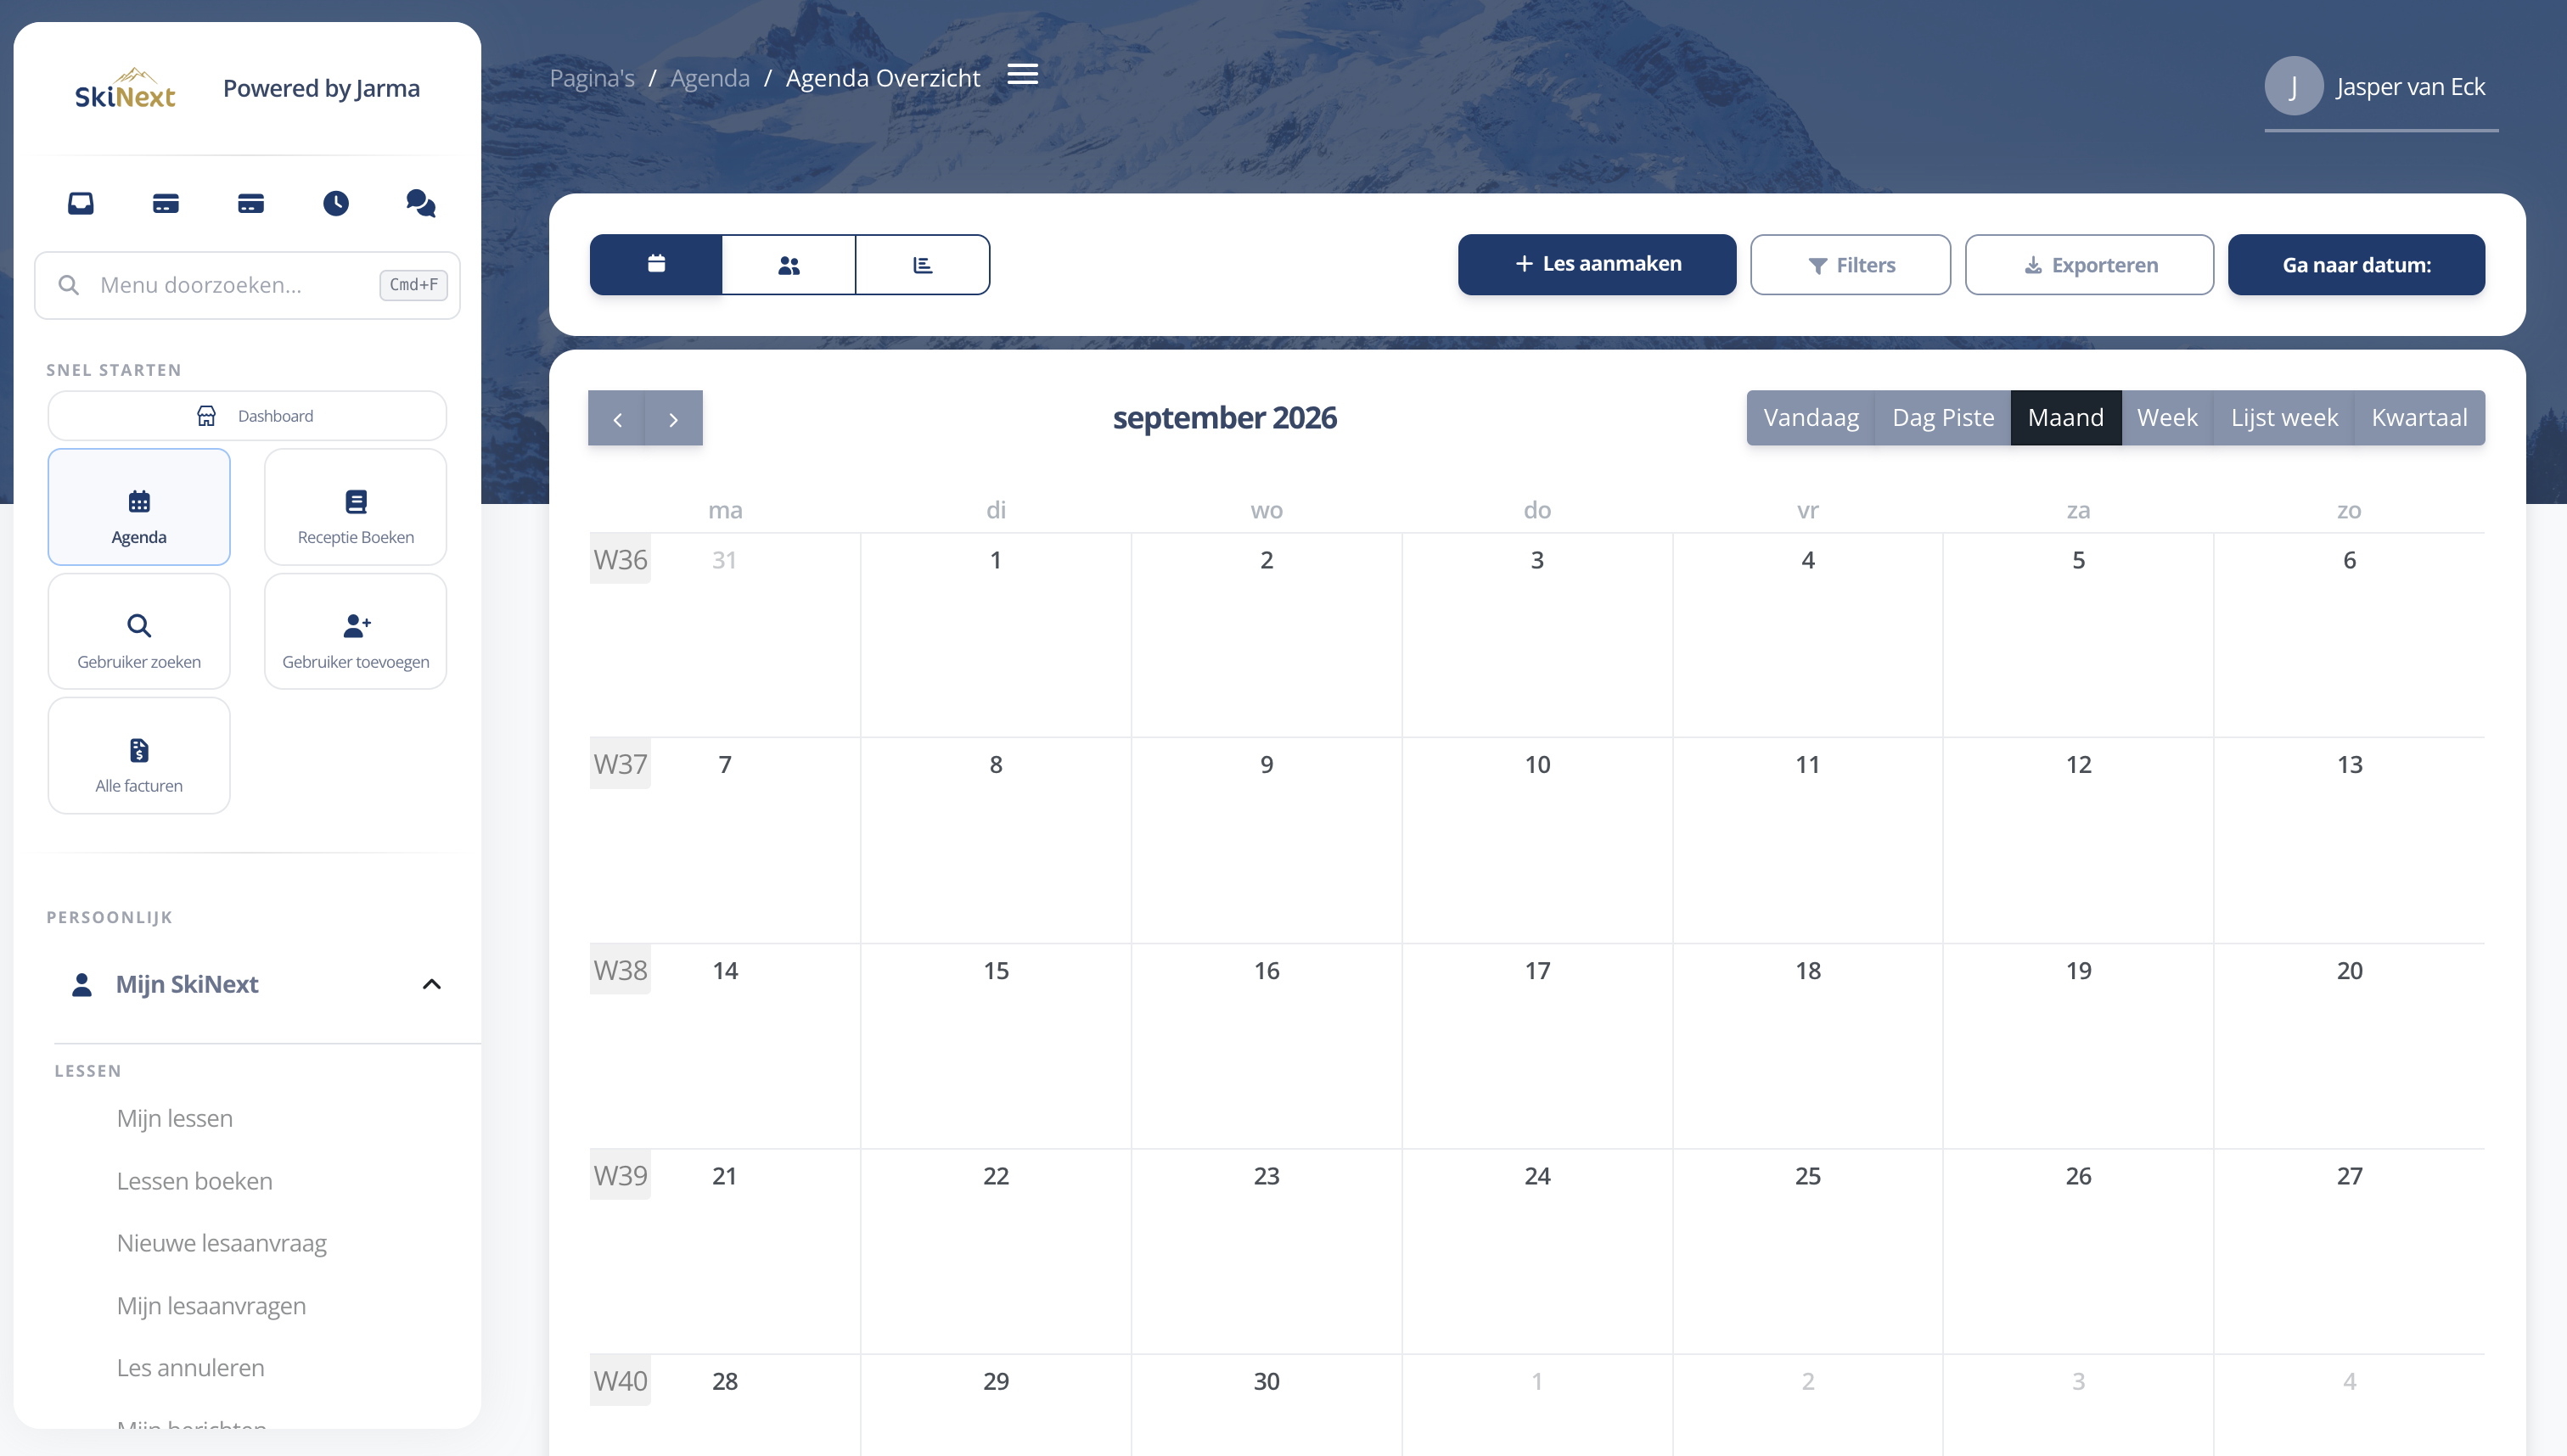Click the J user avatar
Image resolution: width=2567 pixels, height=1456 pixels.
tap(2294, 86)
